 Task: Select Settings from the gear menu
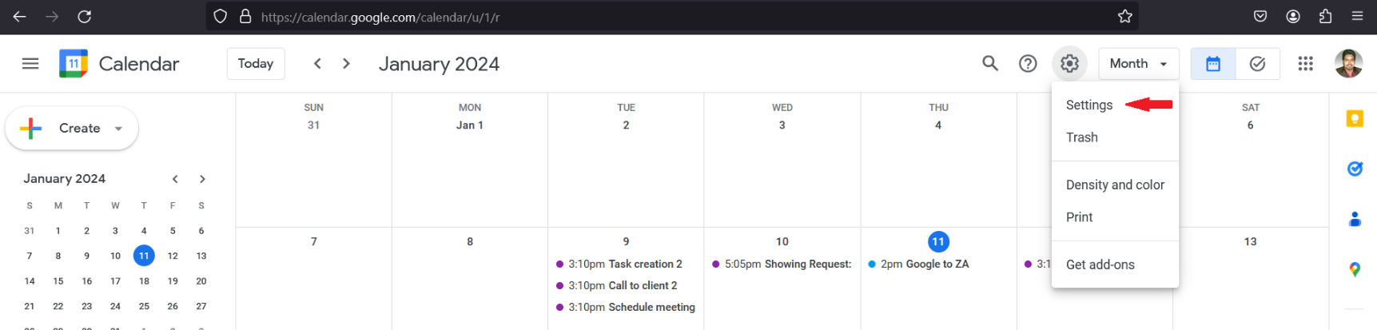pos(1088,105)
